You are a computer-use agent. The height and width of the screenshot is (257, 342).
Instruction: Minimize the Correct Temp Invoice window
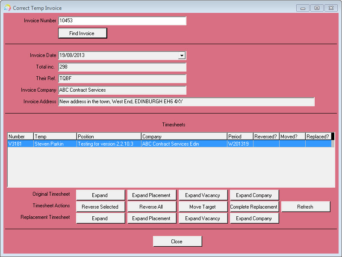coord(303,8)
